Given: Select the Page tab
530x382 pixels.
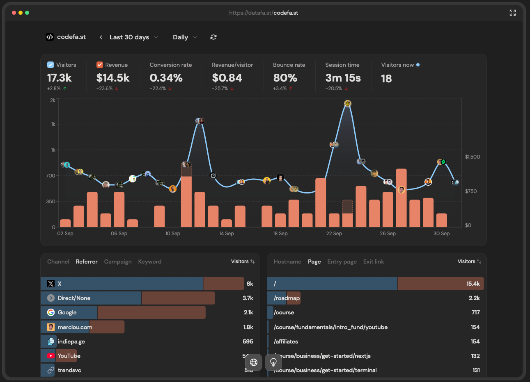Looking at the screenshot, I should 314,261.
